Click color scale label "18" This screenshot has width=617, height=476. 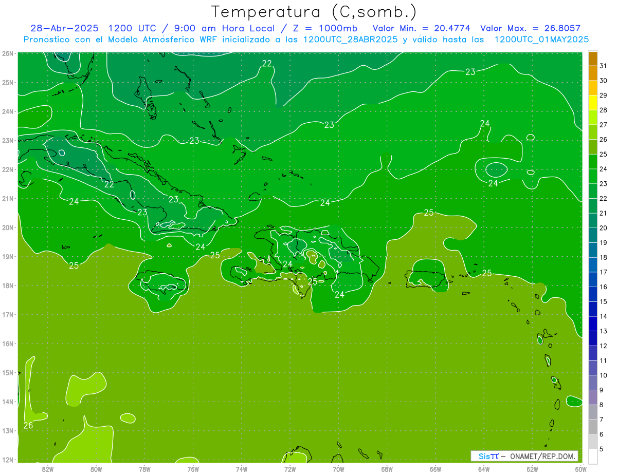604,257
